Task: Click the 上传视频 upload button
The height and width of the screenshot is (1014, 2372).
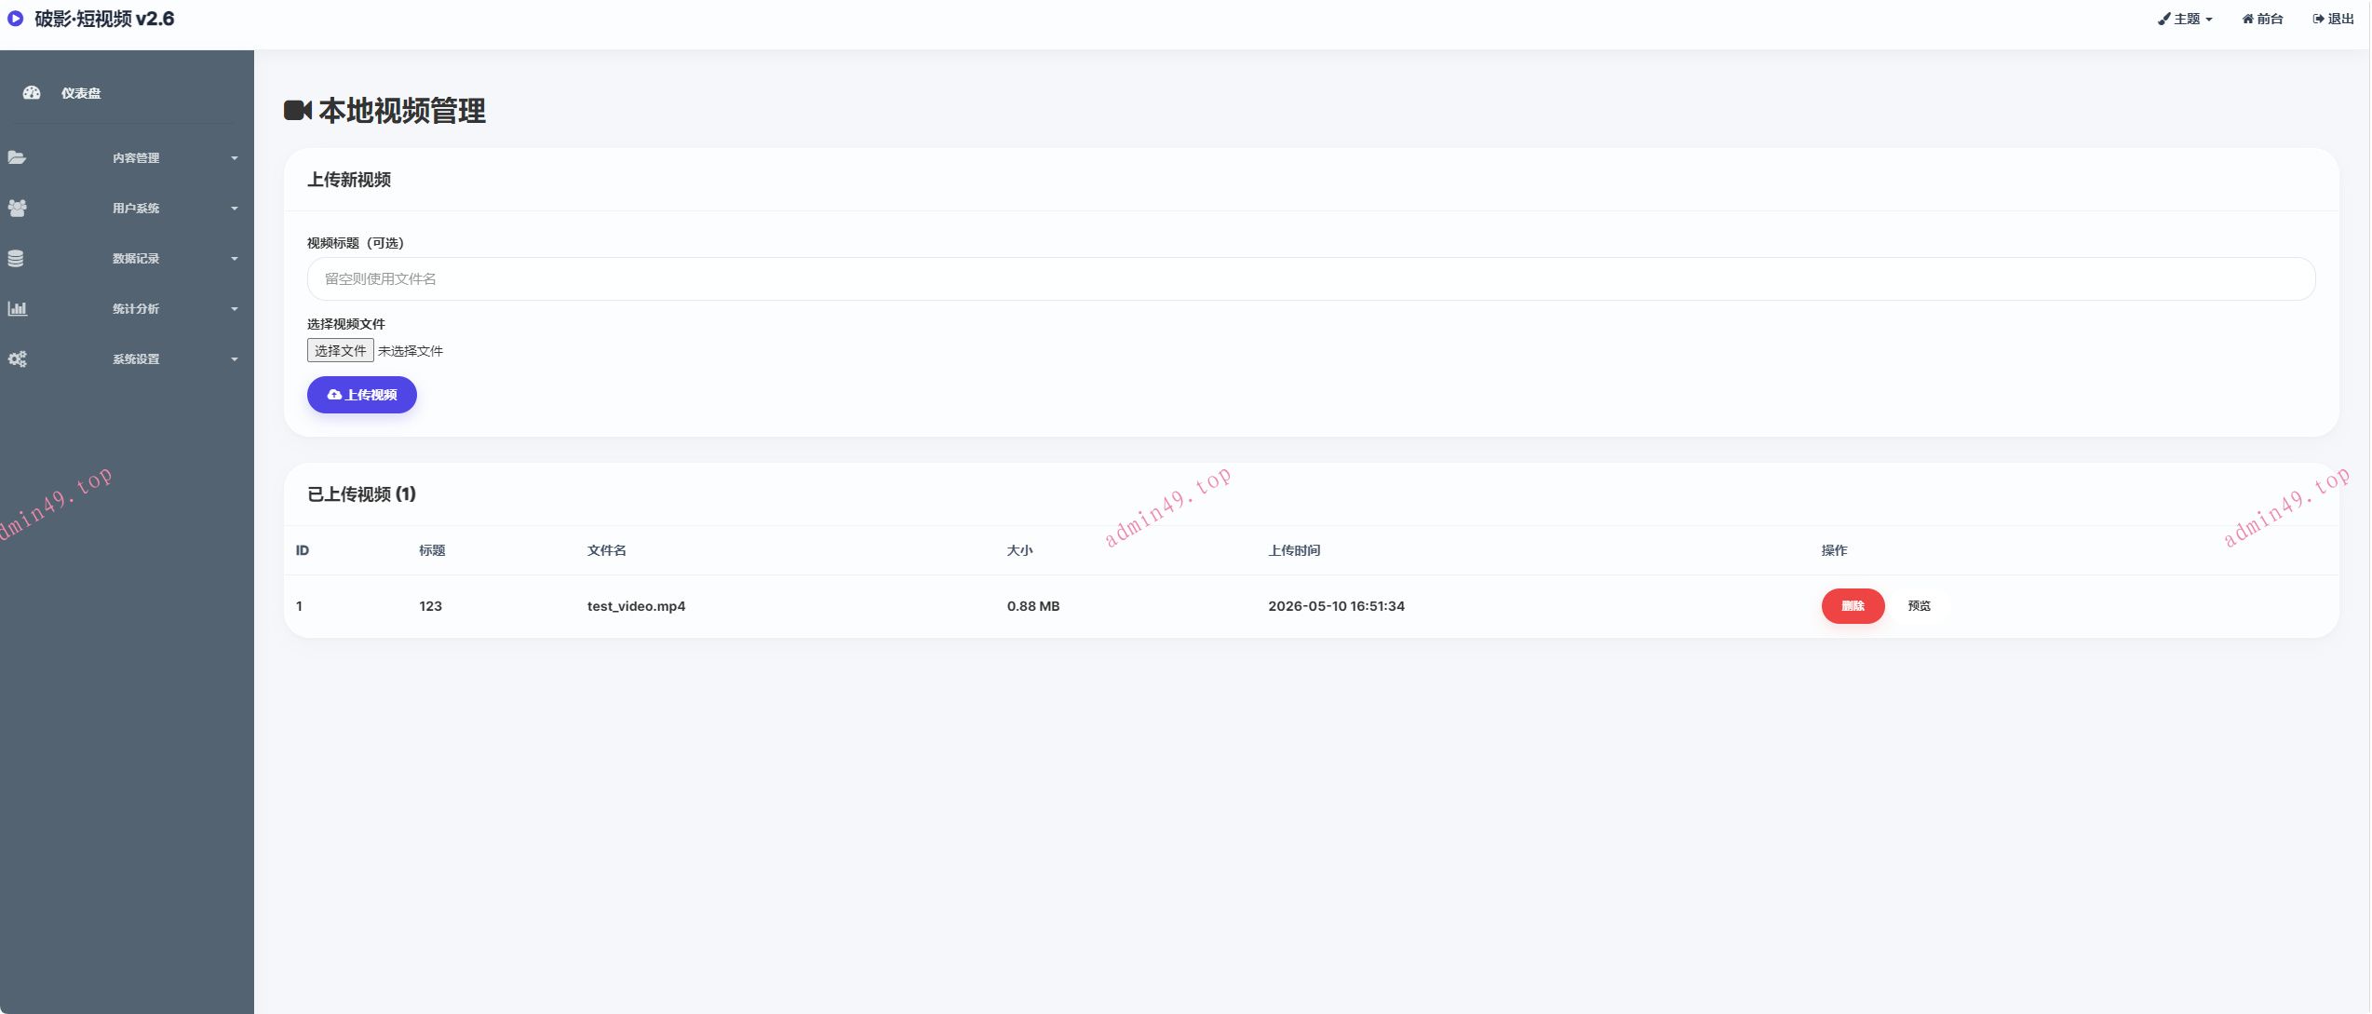Action: click(x=362, y=395)
